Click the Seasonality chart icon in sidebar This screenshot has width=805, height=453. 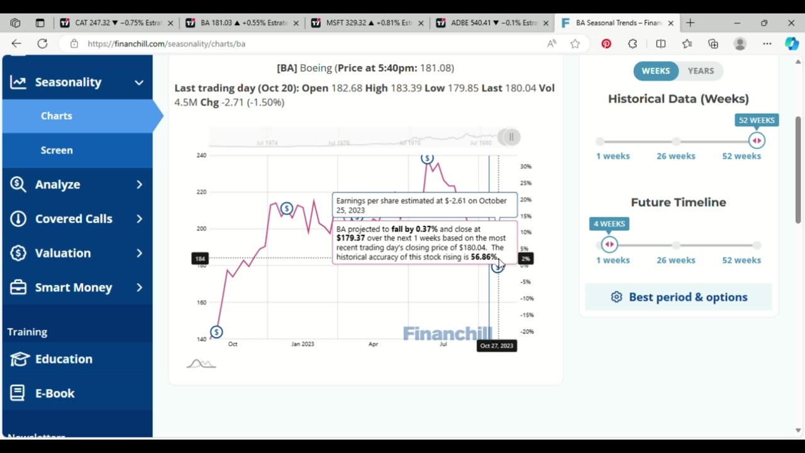[18, 82]
